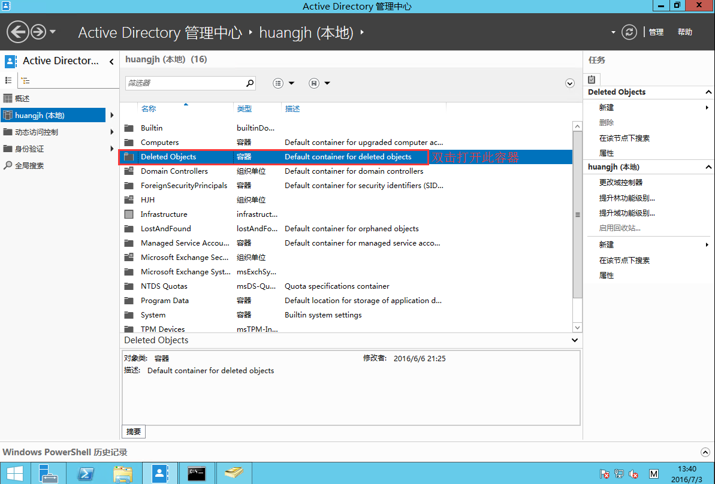Viewport: 715px width, 484px height.
Task: Open the Windows Start button
Action: click(x=15, y=474)
